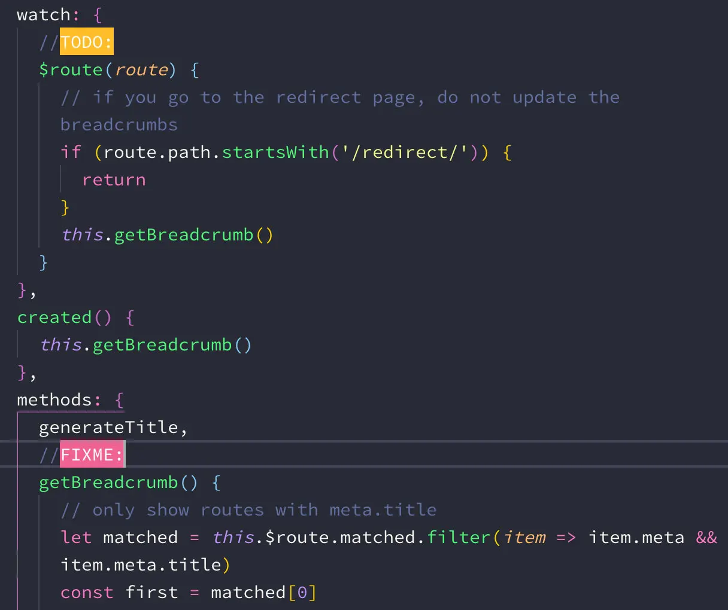Click comment text 'if you go to the redirect page'
This screenshot has height=610, width=728.
pyautogui.click(x=258, y=97)
